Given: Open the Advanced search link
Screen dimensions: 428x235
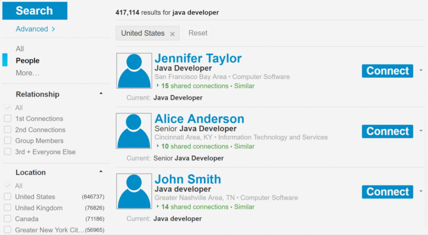Looking at the screenshot, I should point(35,29).
